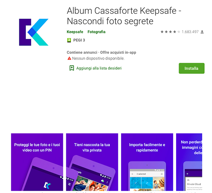Open screenshot 'Tieni nascosta la tua vita privata'
The height and width of the screenshot is (193, 212).
pos(92,162)
